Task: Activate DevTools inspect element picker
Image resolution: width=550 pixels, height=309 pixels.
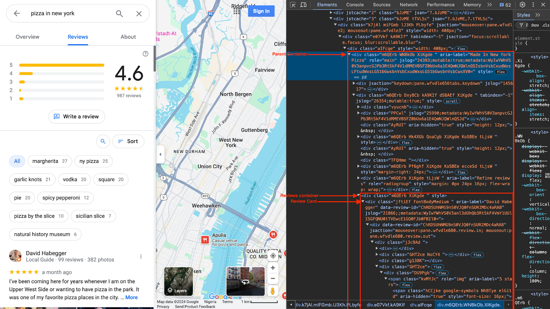Action: coord(293,5)
